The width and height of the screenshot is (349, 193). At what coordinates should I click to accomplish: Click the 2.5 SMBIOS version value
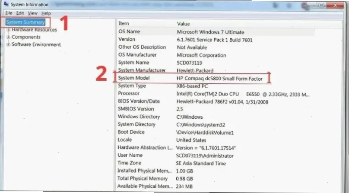(180, 109)
